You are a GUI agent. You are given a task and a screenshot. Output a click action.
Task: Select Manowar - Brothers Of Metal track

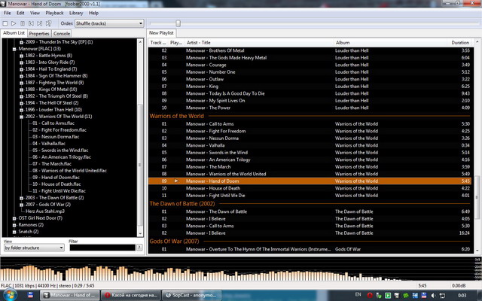click(x=311, y=50)
